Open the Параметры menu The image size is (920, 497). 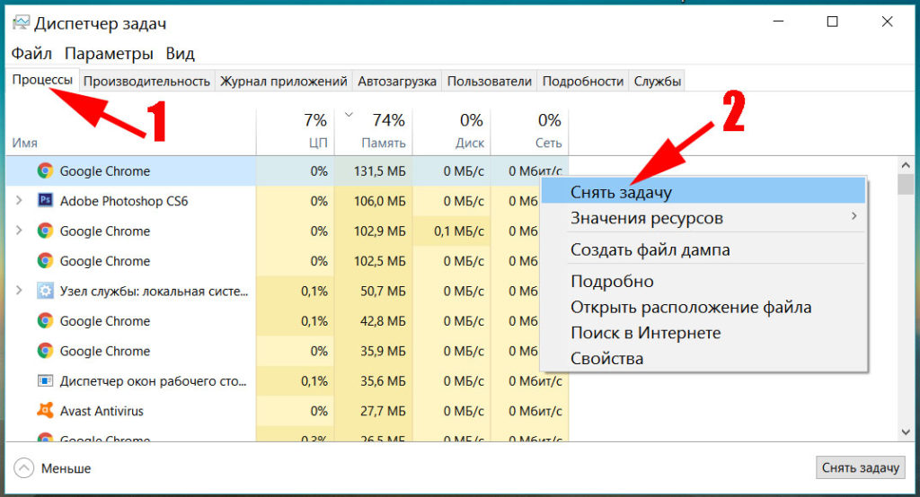pyautogui.click(x=109, y=53)
